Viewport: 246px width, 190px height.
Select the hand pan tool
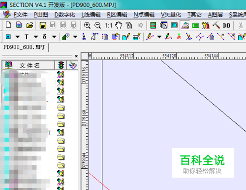pyautogui.click(x=119, y=25)
